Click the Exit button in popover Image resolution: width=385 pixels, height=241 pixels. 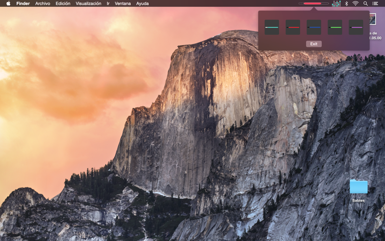314,44
